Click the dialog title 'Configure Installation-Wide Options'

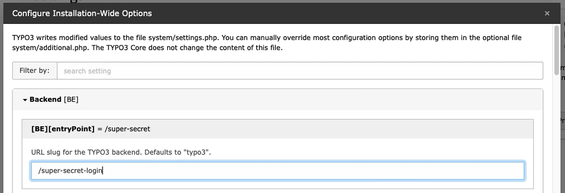tap(82, 13)
